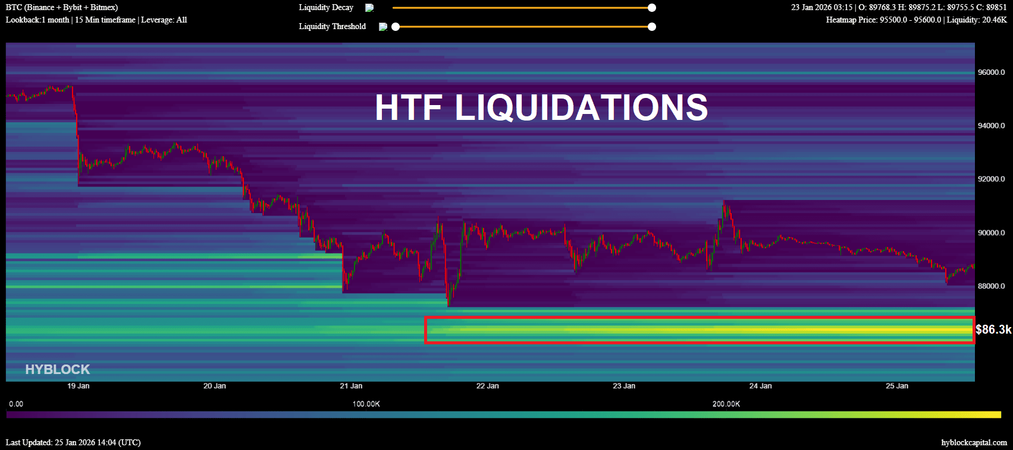Click the $86.3k price label
This screenshot has width=1013, height=450.
(993, 329)
